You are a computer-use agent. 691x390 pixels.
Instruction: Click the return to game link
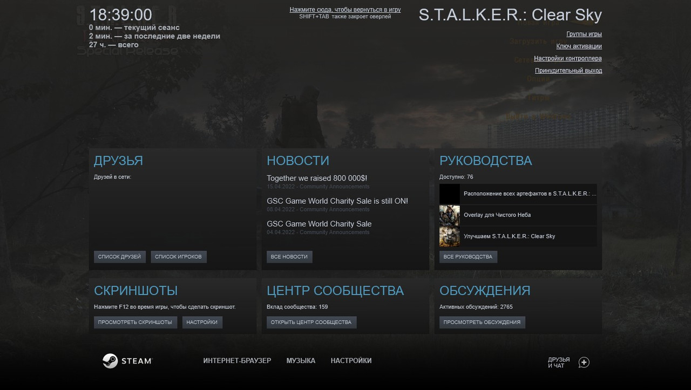pos(345,10)
